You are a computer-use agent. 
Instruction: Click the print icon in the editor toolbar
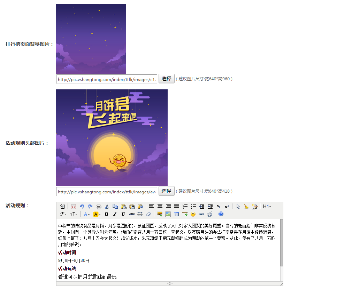click(99, 207)
